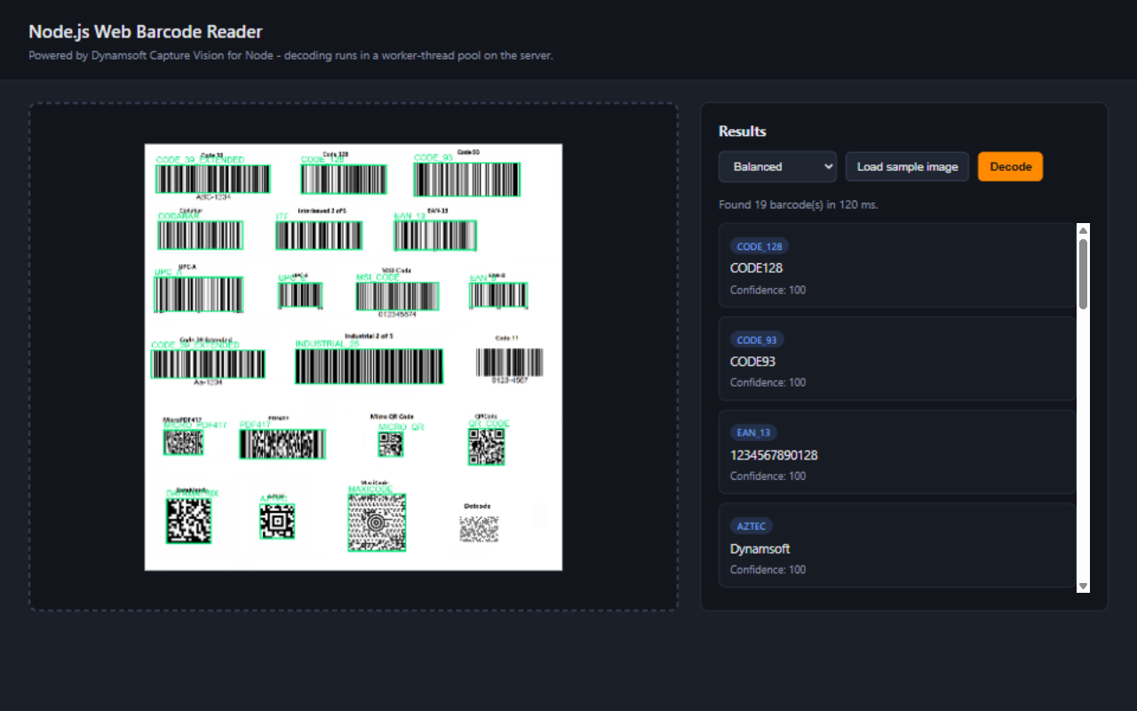
Task: Click the orange Decode button
Action: 1010,167
